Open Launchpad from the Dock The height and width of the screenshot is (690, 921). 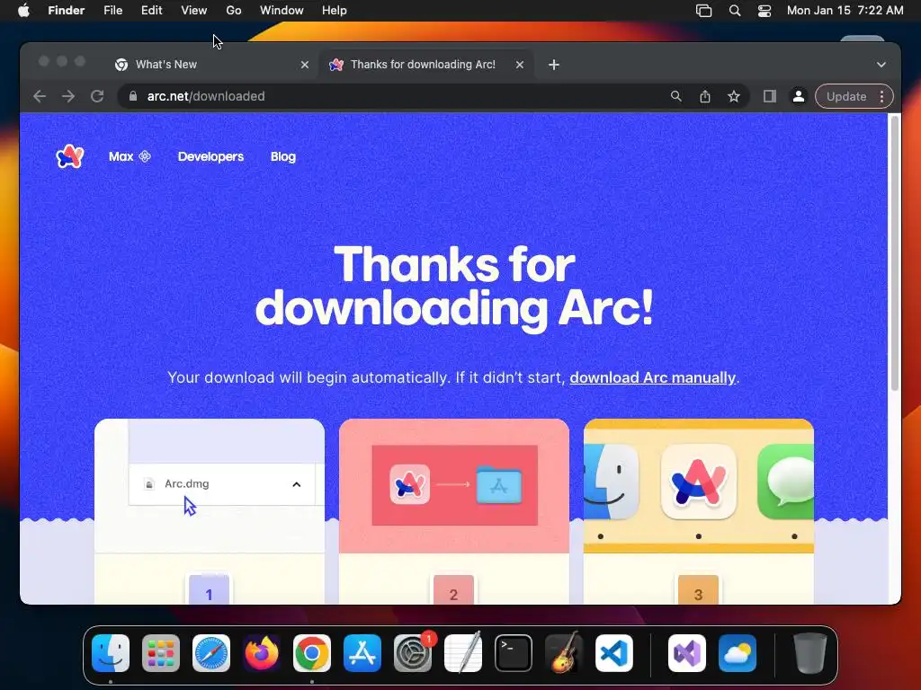click(161, 653)
